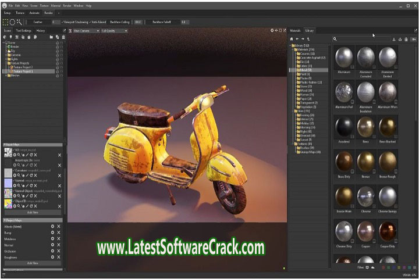Open the Full Quality dropdown
This screenshot has width=419, height=279.
114,30
